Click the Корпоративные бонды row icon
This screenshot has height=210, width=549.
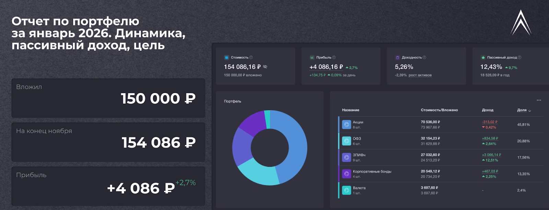tap(347, 174)
